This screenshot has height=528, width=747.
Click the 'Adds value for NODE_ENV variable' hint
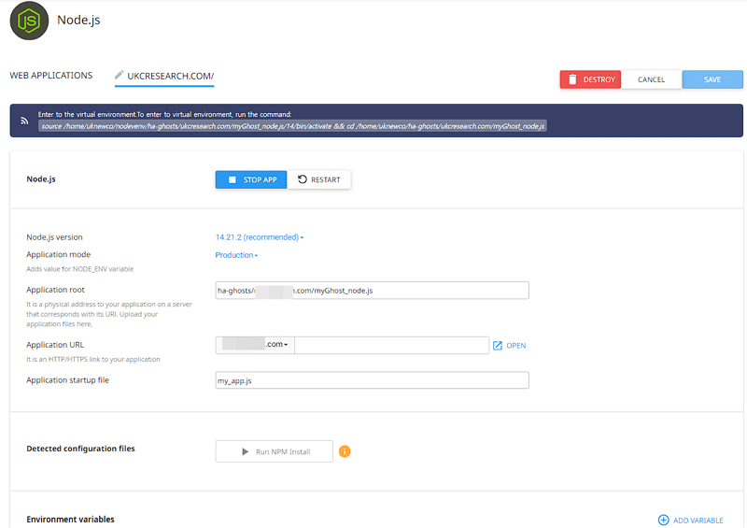click(80, 269)
